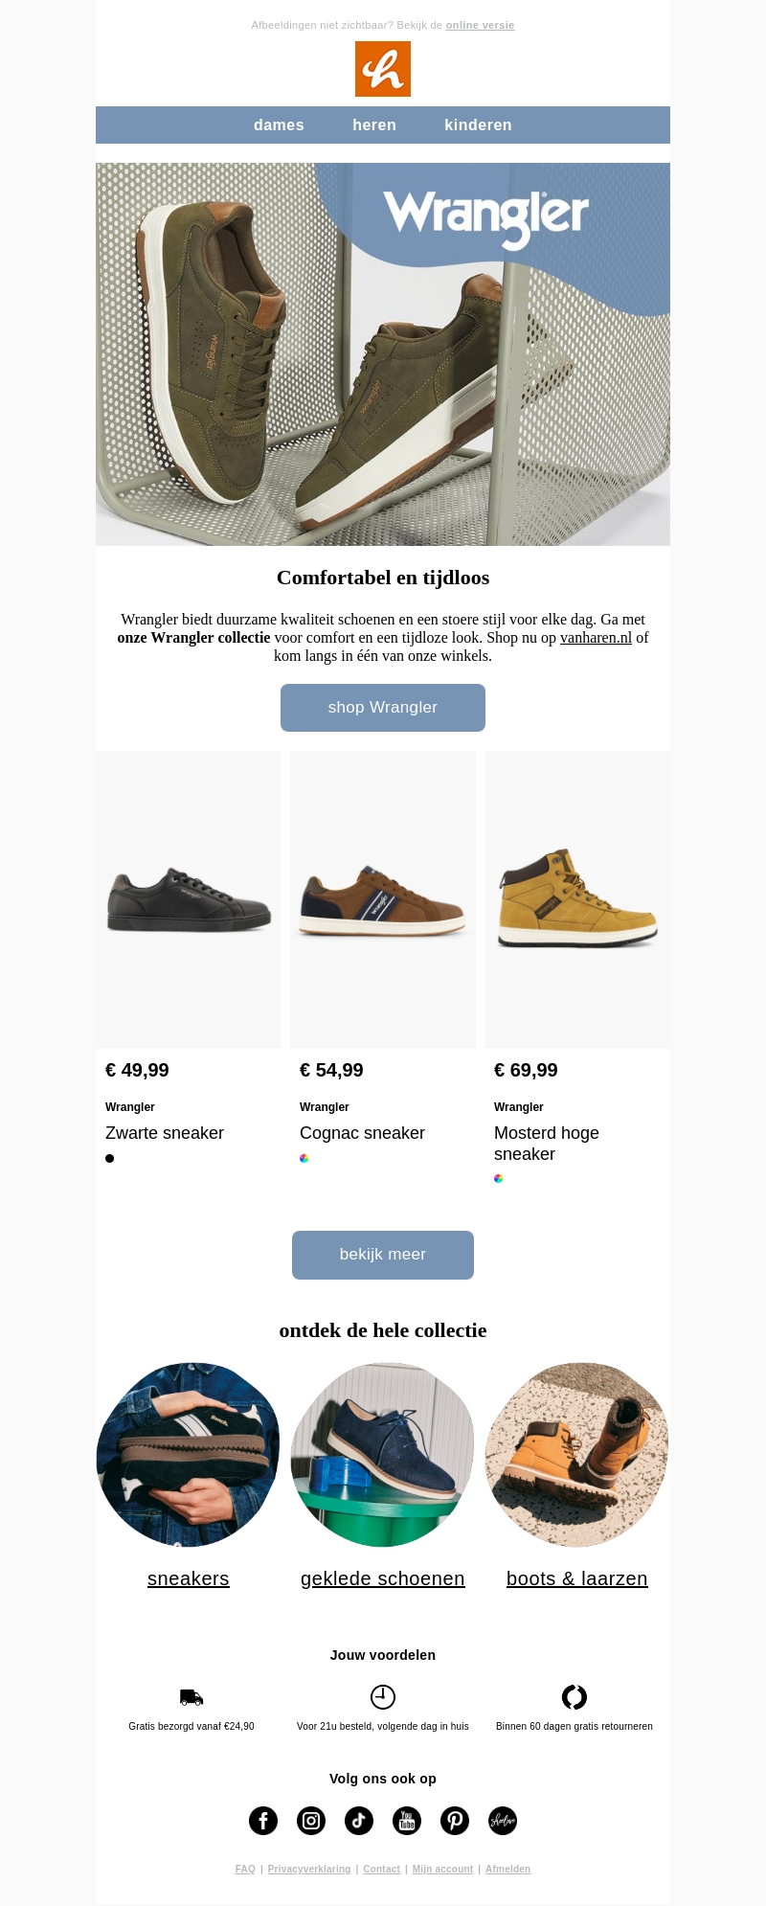Click the vanharen.nl link in the text
The image size is (766, 1906).
[x=596, y=637]
